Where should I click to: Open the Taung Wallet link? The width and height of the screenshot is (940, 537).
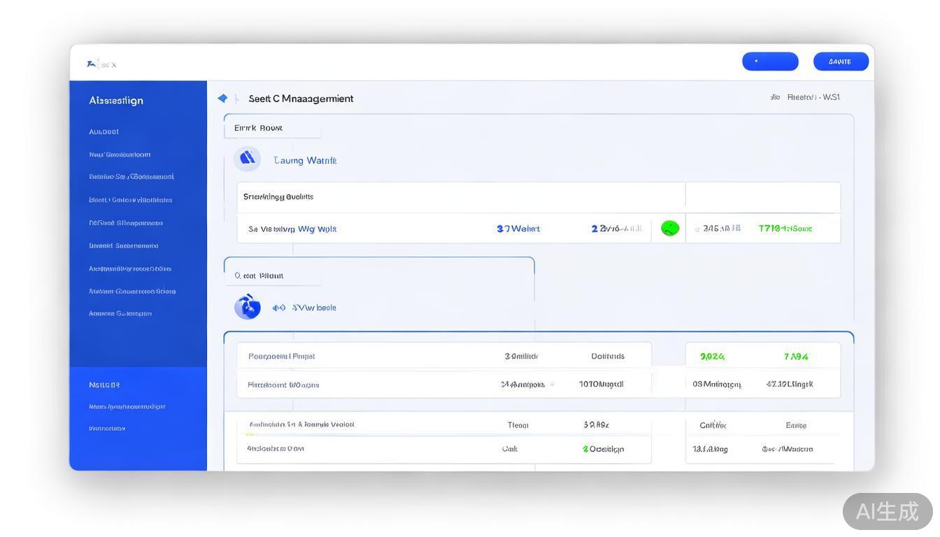tap(305, 161)
